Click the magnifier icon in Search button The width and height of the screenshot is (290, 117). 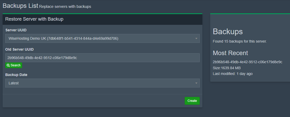point(8,65)
